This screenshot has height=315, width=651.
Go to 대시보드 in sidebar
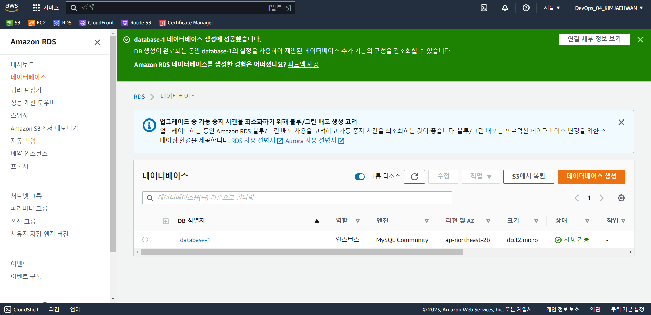22,64
